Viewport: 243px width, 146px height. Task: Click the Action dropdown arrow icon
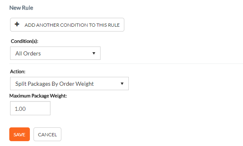coord(122,84)
